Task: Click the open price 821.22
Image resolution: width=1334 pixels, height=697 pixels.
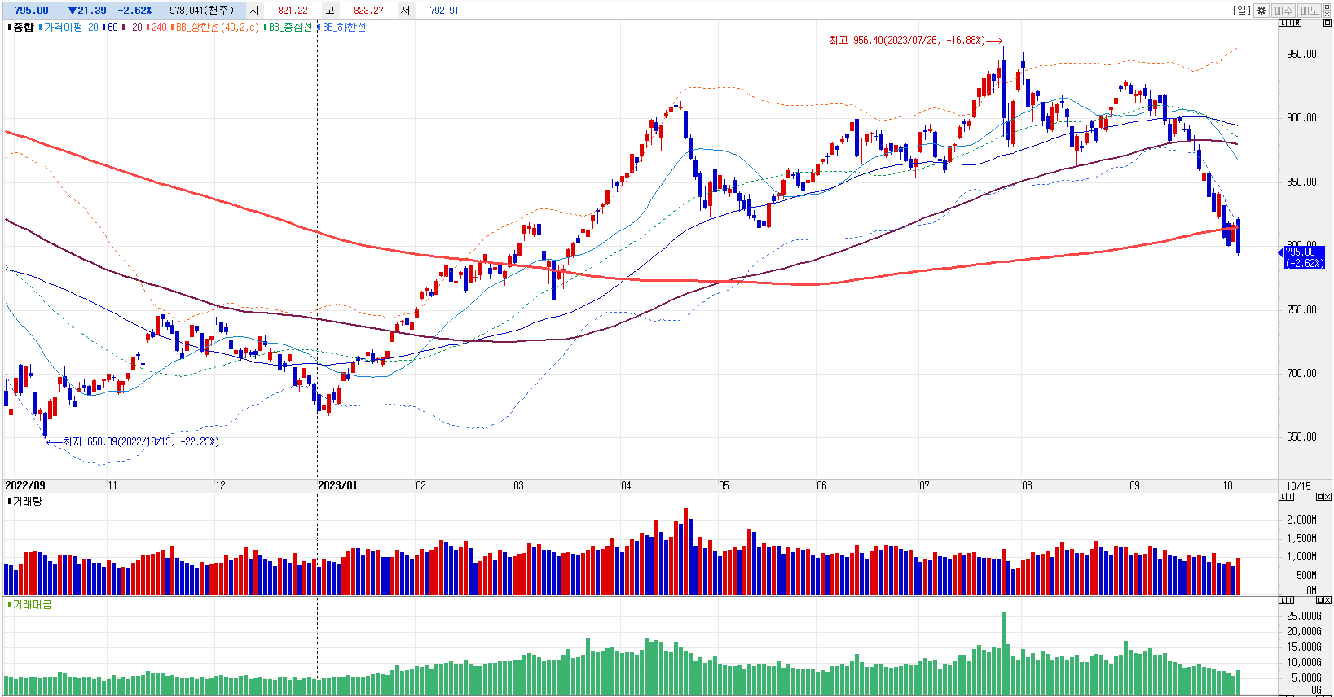Action: click(x=293, y=11)
